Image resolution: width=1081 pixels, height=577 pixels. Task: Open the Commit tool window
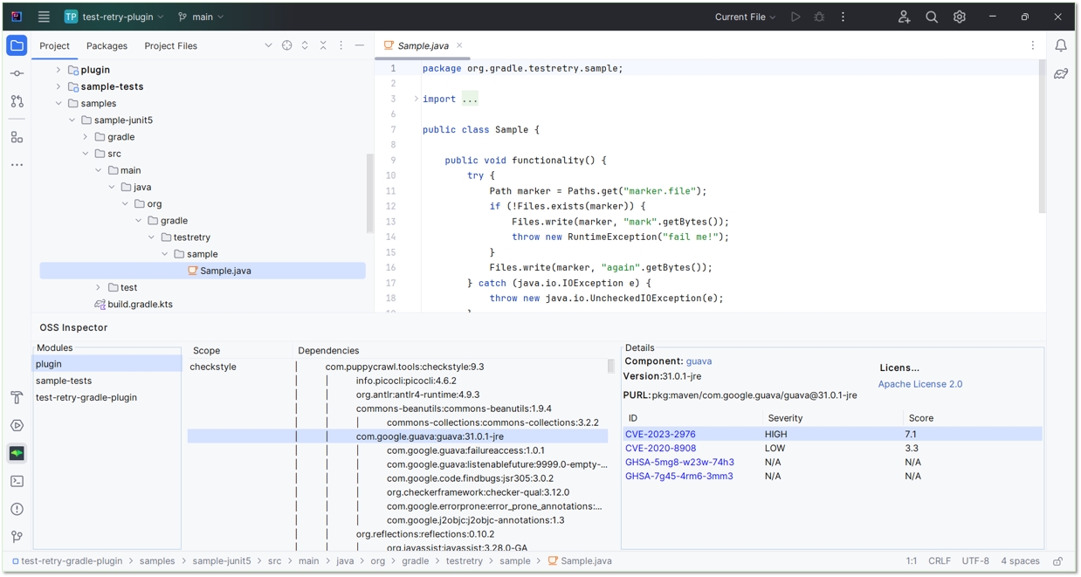tap(17, 73)
